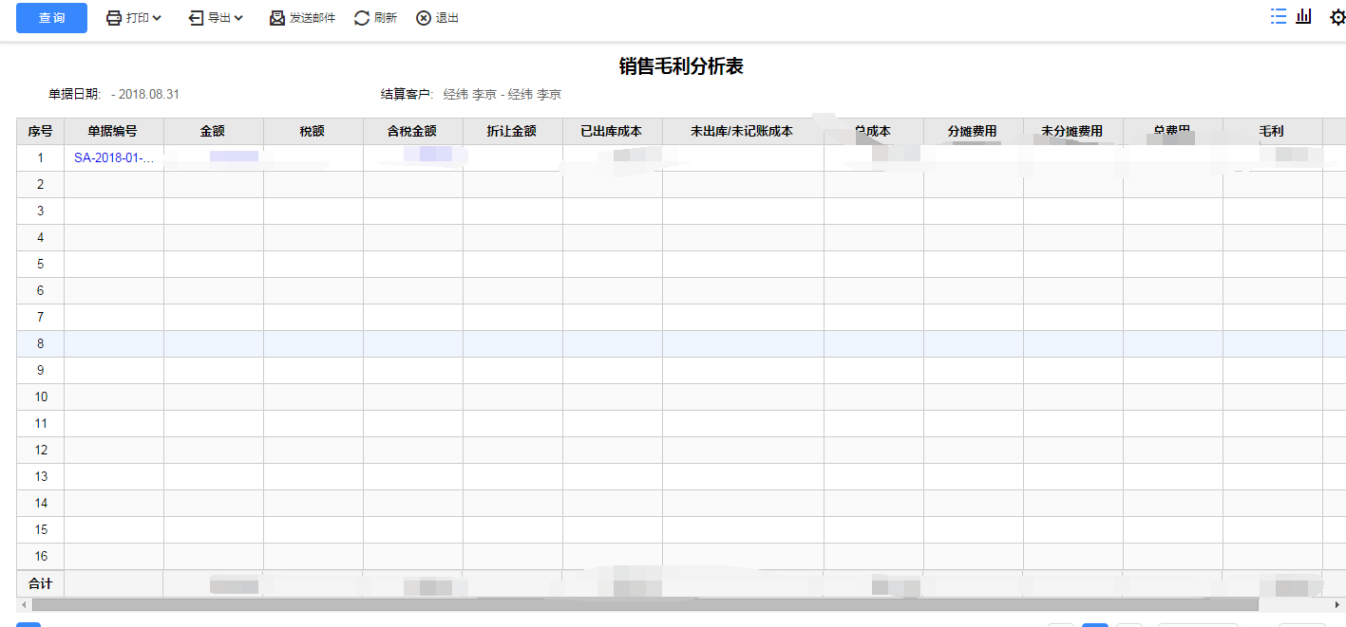Expand the 导出 dropdown arrow

(238, 18)
